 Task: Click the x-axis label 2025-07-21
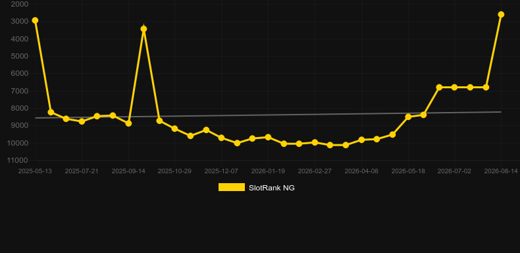[x=82, y=171]
